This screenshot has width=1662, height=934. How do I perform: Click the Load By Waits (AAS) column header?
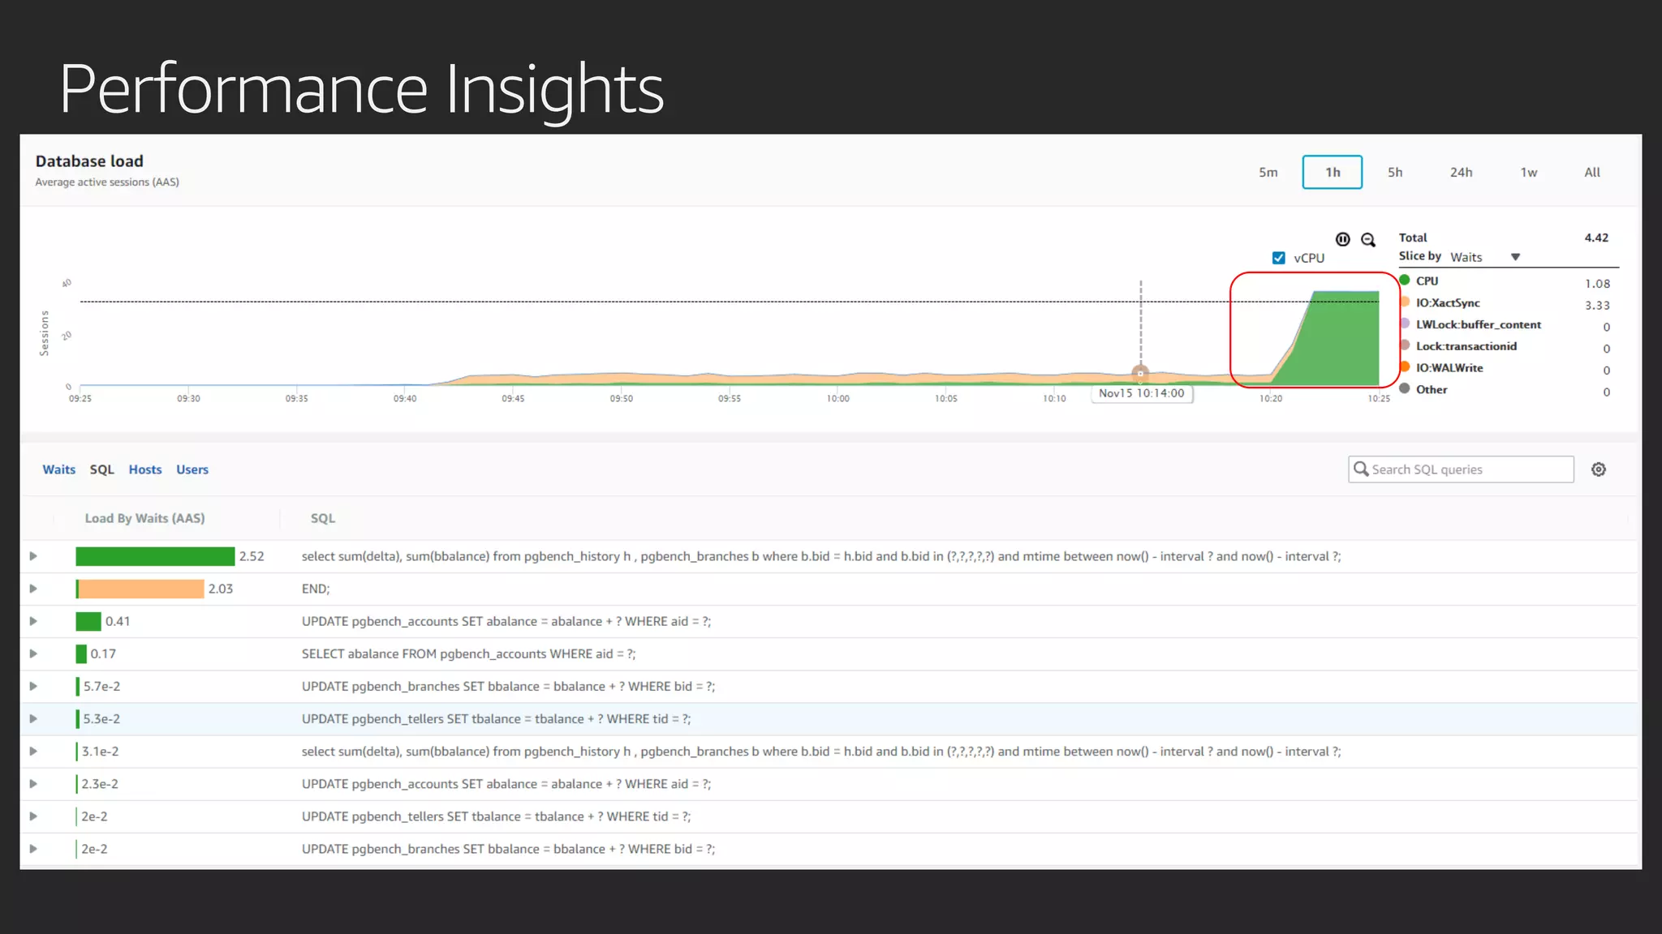(x=144, y=518)
